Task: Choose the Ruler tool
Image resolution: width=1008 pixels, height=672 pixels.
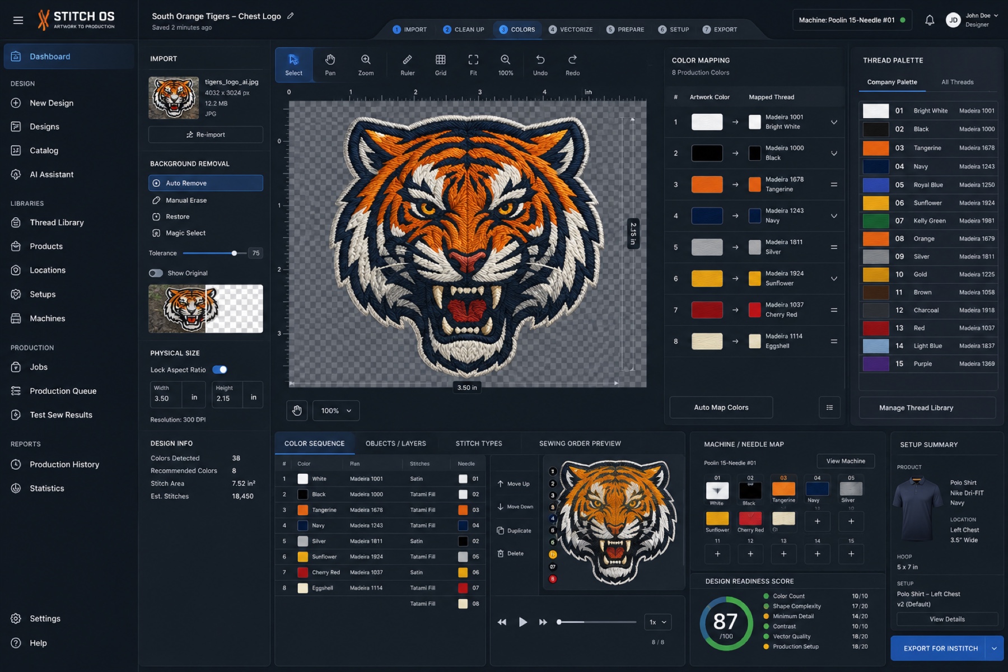Action: pos(407,65)
